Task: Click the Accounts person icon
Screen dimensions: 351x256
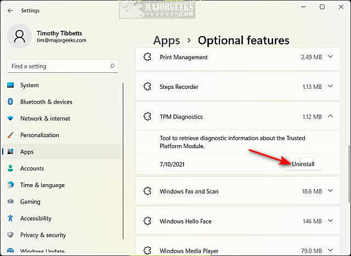Action: 10,168
